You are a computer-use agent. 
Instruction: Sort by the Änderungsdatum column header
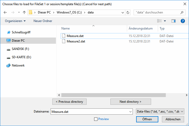141,28
